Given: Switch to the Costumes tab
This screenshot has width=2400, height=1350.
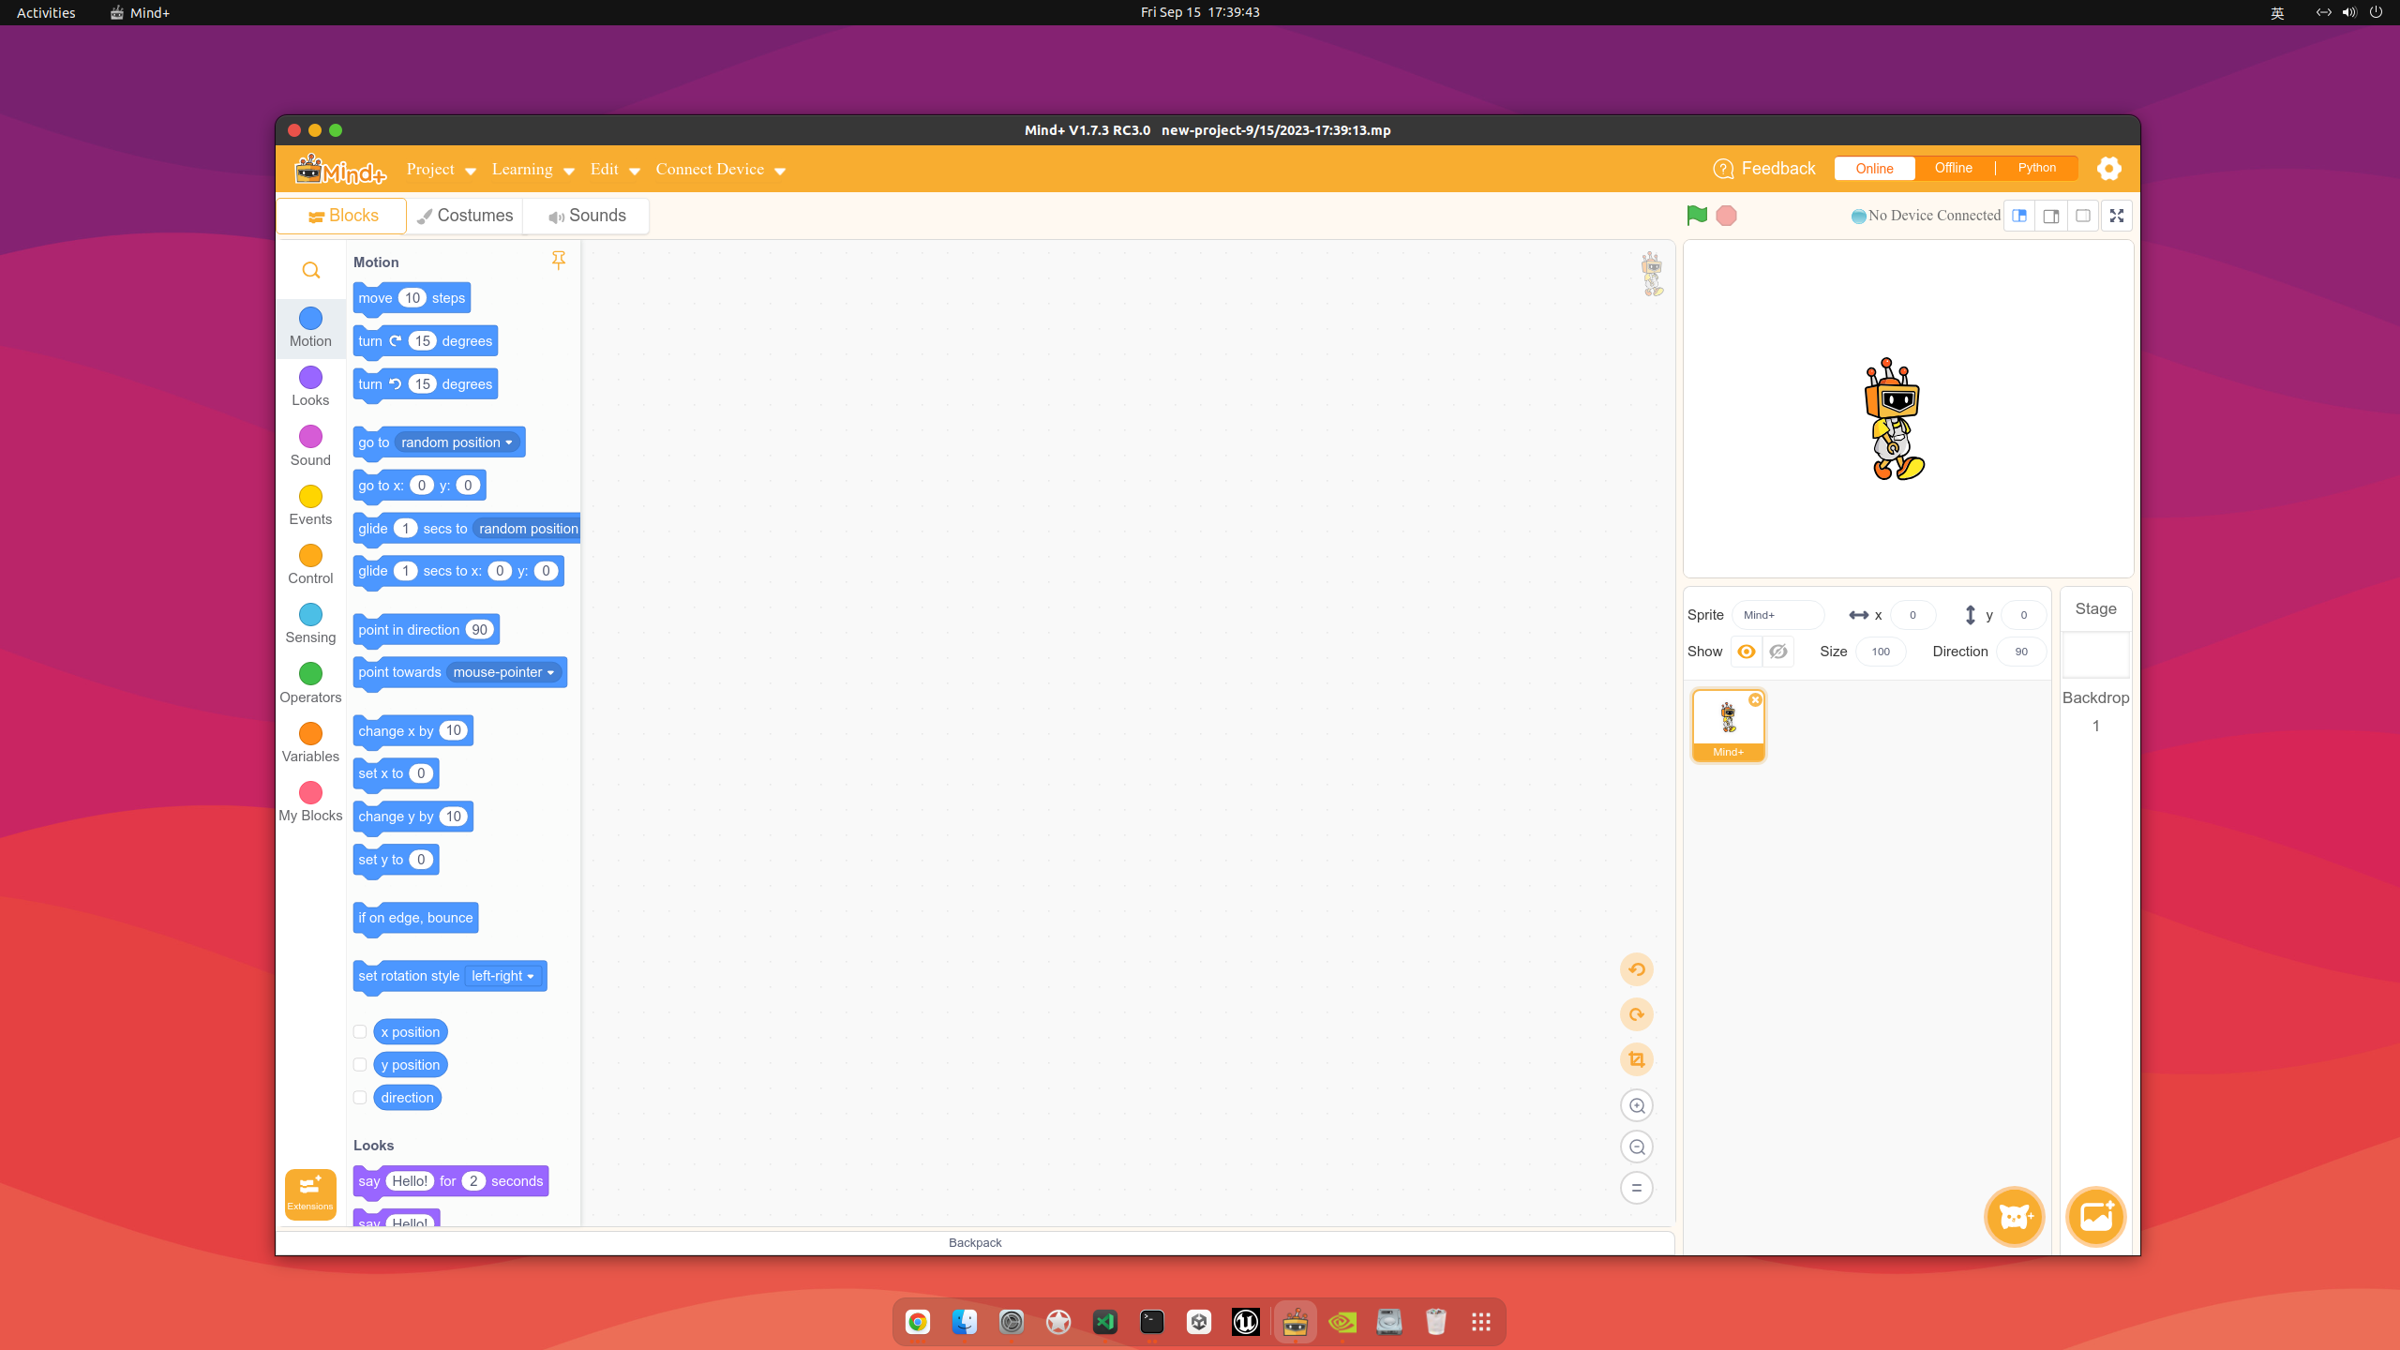Looking at the screenshot, I should [x=465, y=216].
